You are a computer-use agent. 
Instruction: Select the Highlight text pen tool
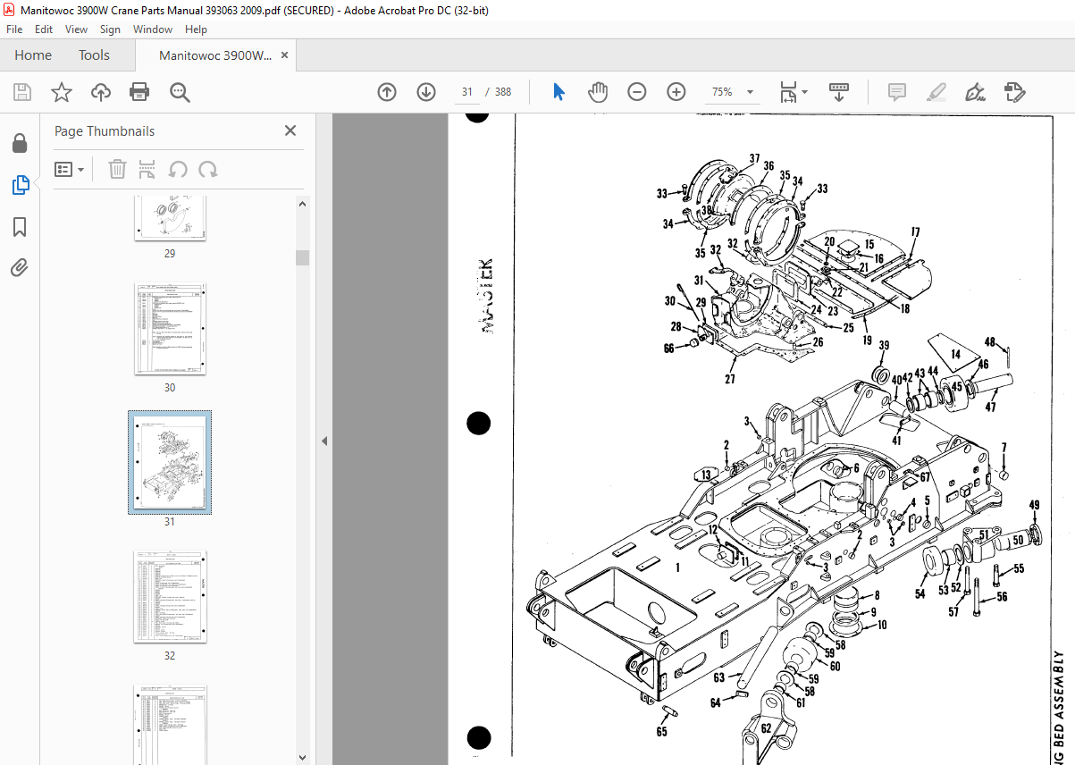(x=936, y=92)
